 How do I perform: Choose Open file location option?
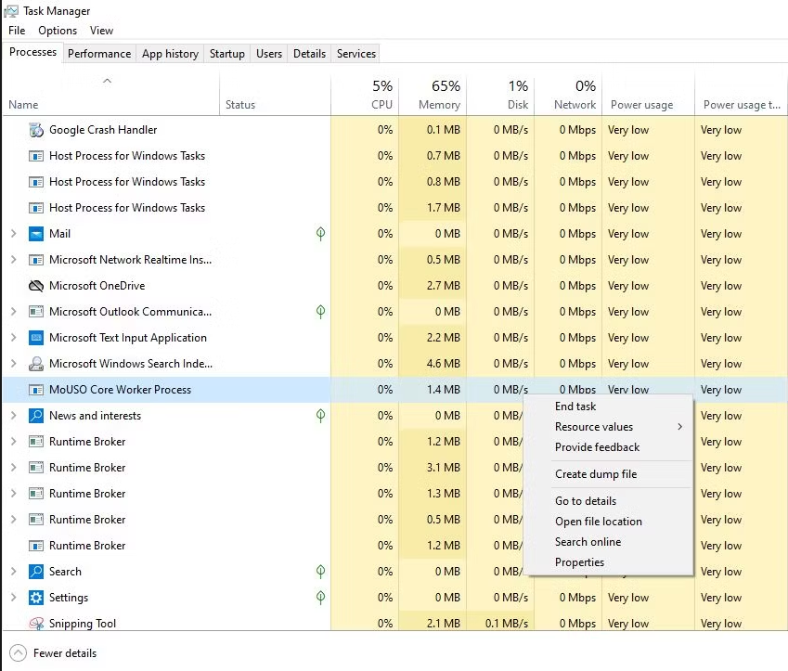(x=608, y=522)
